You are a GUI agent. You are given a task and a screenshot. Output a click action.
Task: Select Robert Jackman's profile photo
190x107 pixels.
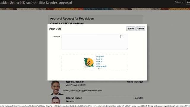[56, 88]
